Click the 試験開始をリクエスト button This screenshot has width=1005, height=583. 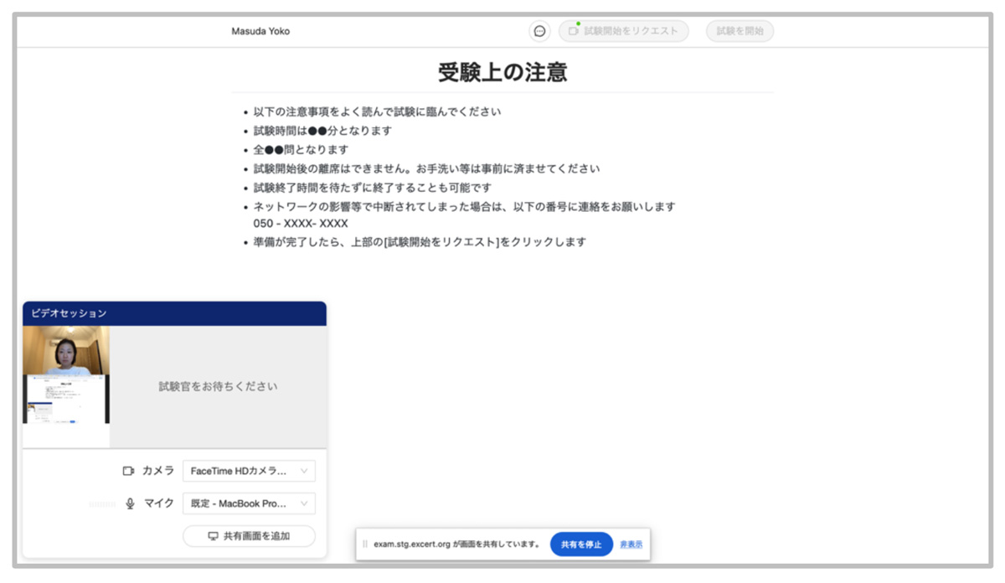tap(624, 31)
